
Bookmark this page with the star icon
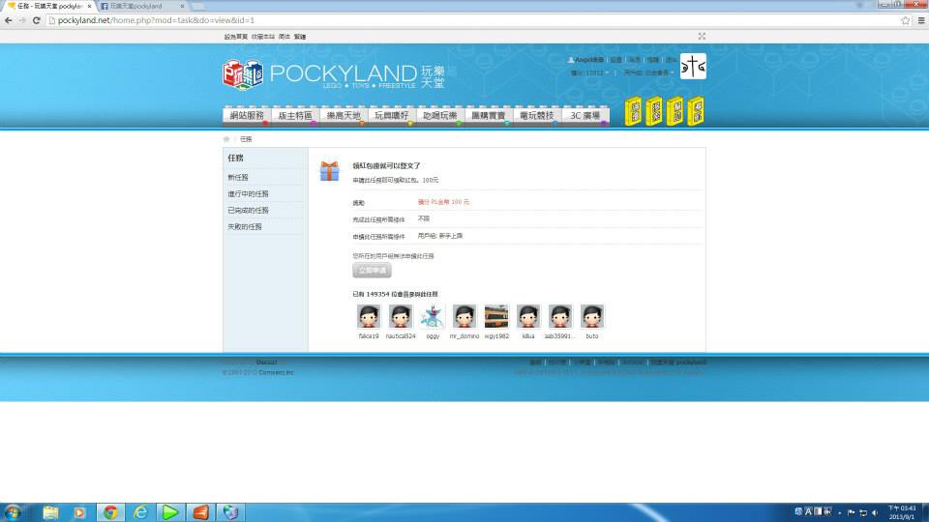[x=906, y=20]
